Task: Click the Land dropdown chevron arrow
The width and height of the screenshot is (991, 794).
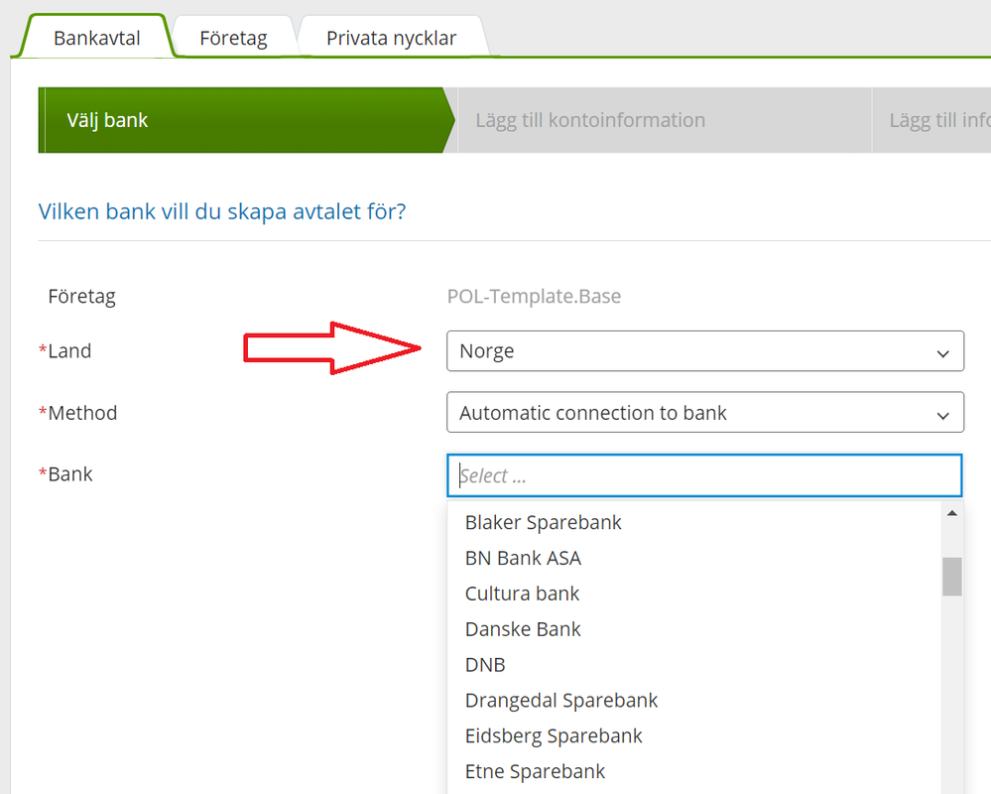Action: click(942, 353)
